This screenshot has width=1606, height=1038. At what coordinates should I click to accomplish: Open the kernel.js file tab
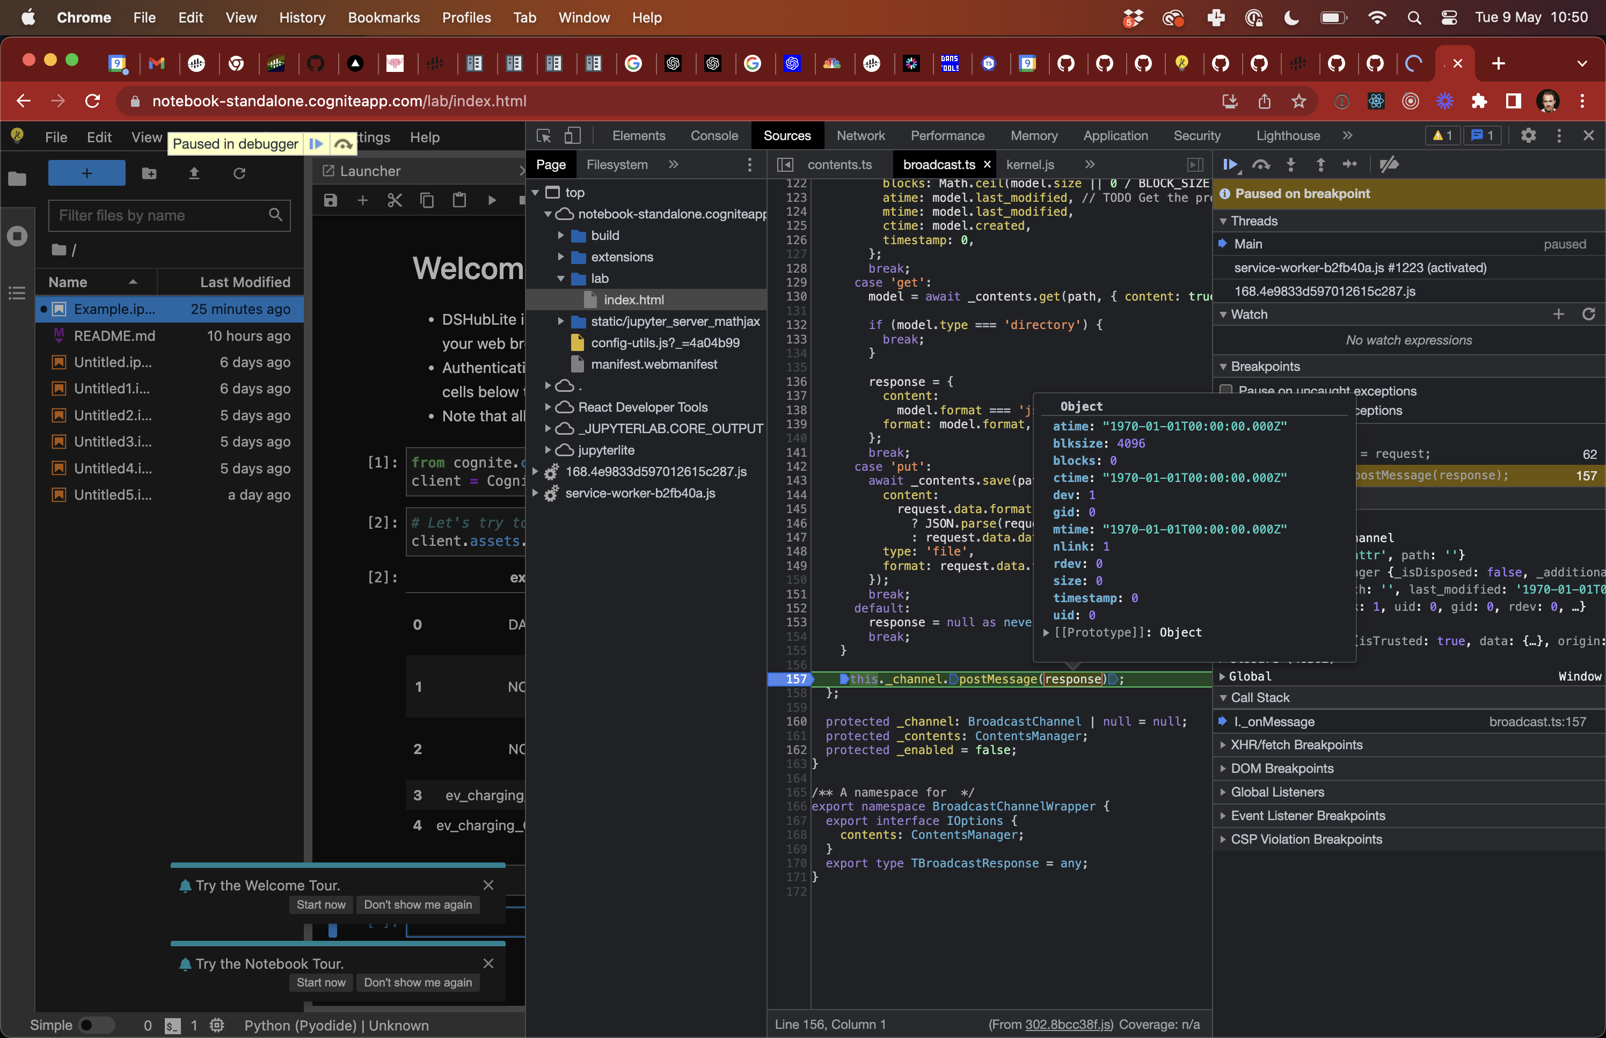pos(1030,164)
